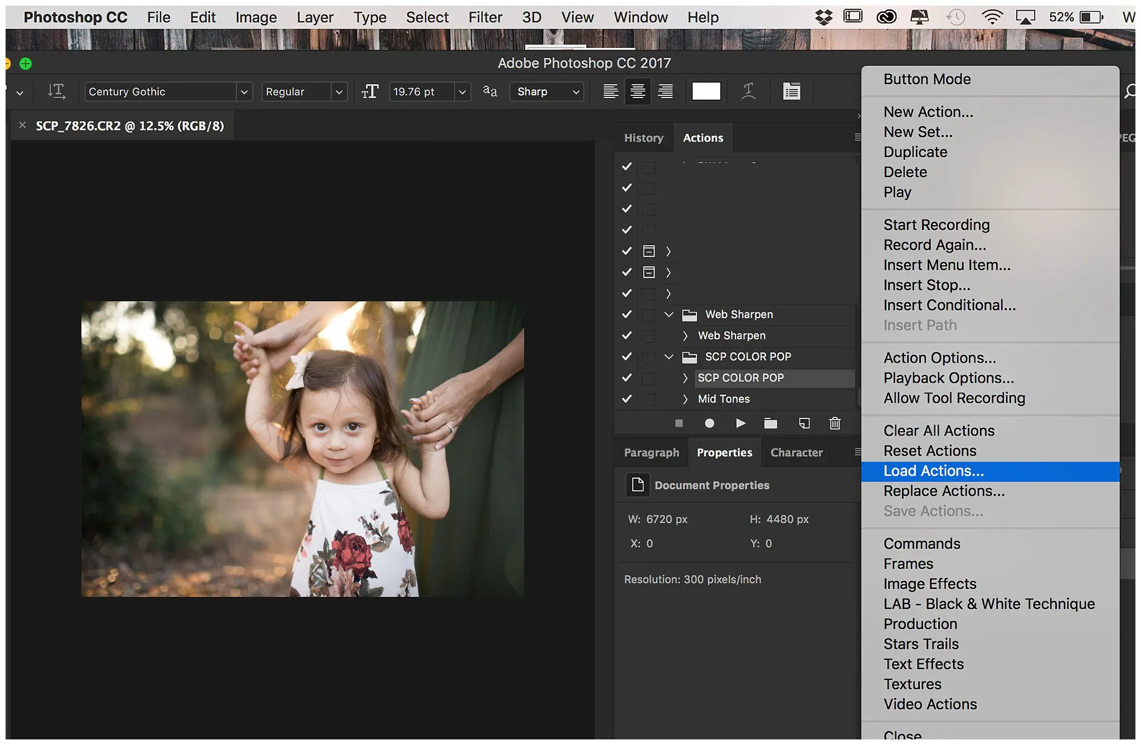
Task: Click the New Set icon in Actions panel
Action: pyautogui.click(x=769, y=423)
